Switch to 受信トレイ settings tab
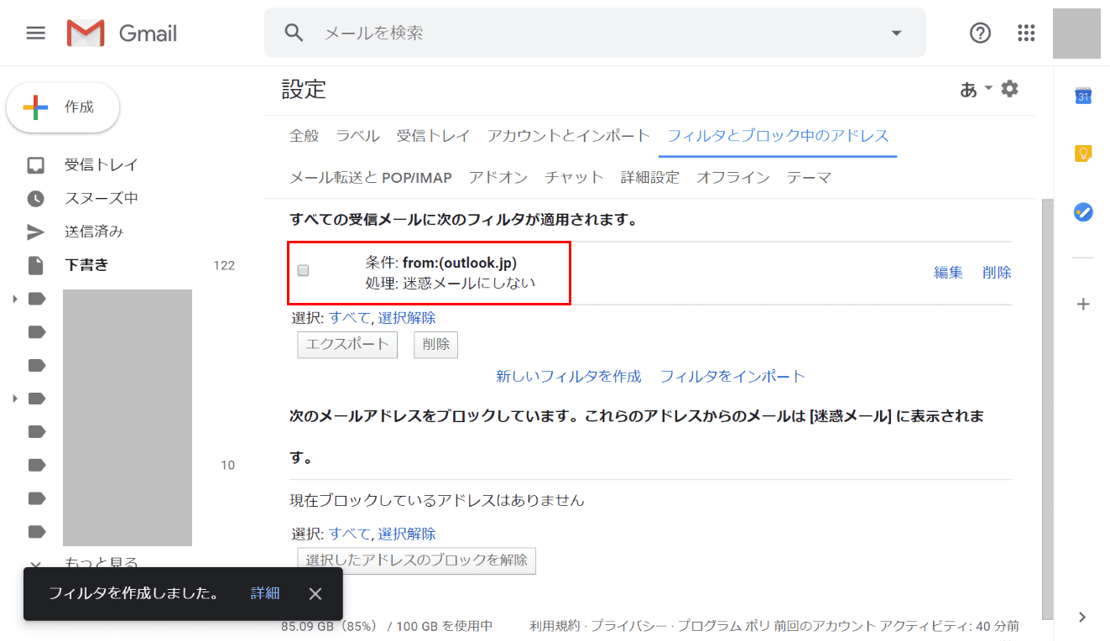This screenshot has width=1110, height=641. click(x=434, y=135)
